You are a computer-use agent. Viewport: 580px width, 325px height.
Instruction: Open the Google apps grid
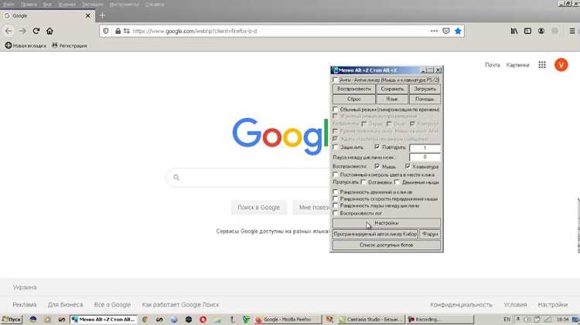[542, 65]
